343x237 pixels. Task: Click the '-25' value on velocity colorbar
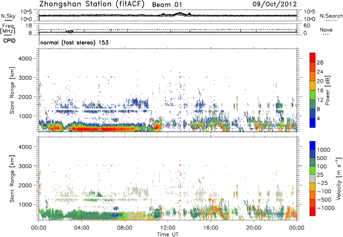point(322,183)
